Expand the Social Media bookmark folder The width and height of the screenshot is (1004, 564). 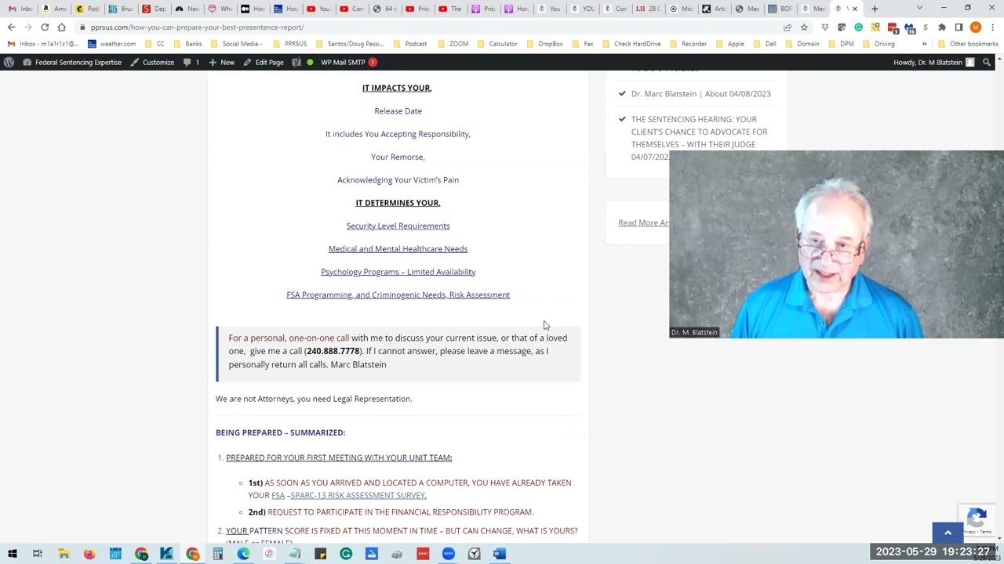[x=236, y=44]
